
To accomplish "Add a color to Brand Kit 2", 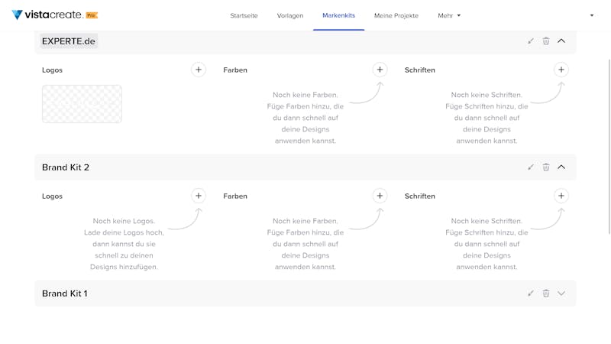I will coord(380,196).
